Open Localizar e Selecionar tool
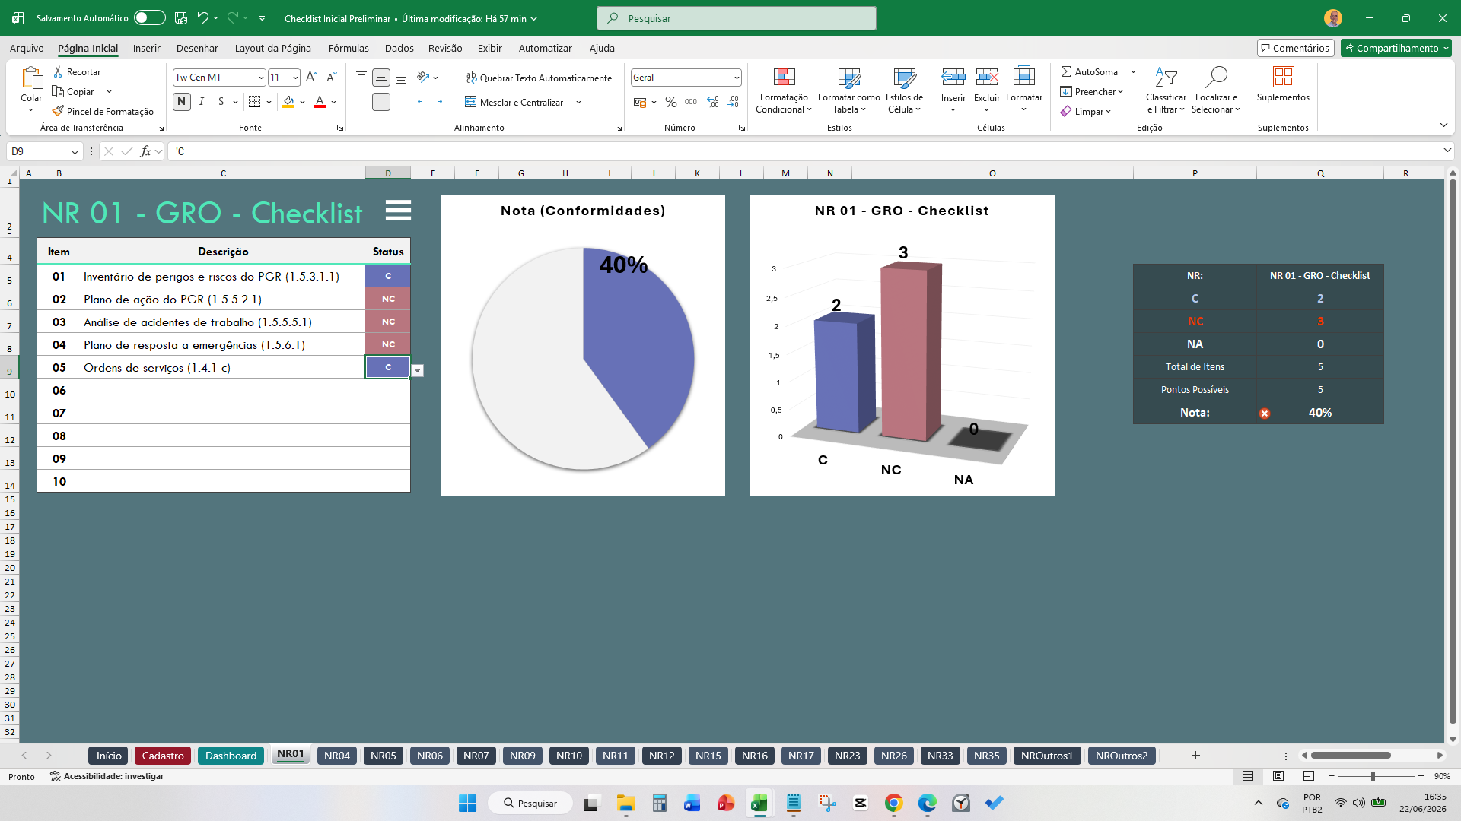Viewport: 1461px width, 821px height. pos(1216,90)
